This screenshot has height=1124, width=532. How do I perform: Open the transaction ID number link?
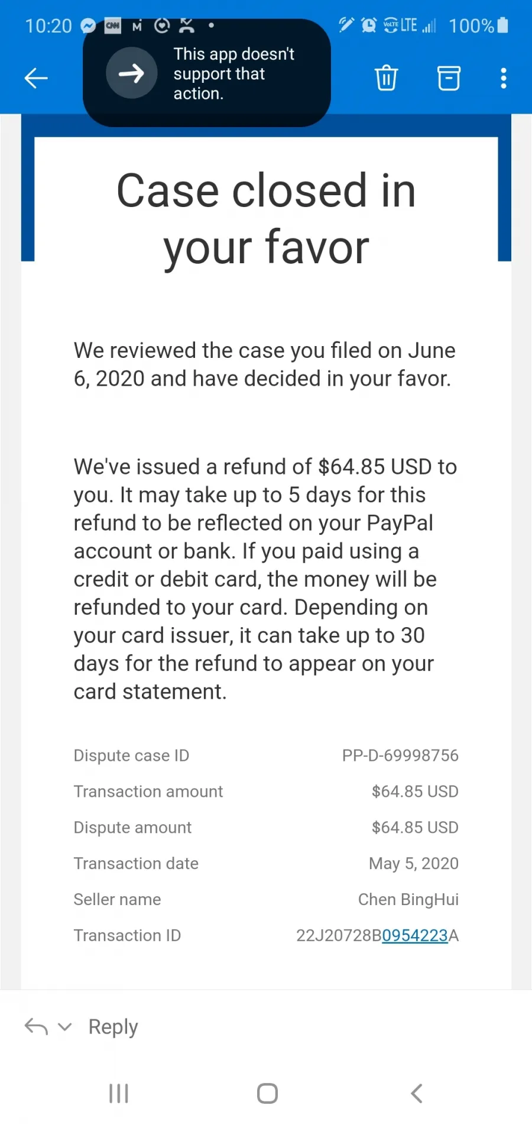point(415,935)
